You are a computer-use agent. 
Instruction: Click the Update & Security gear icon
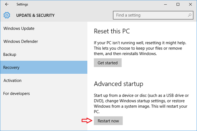point(7,15)
